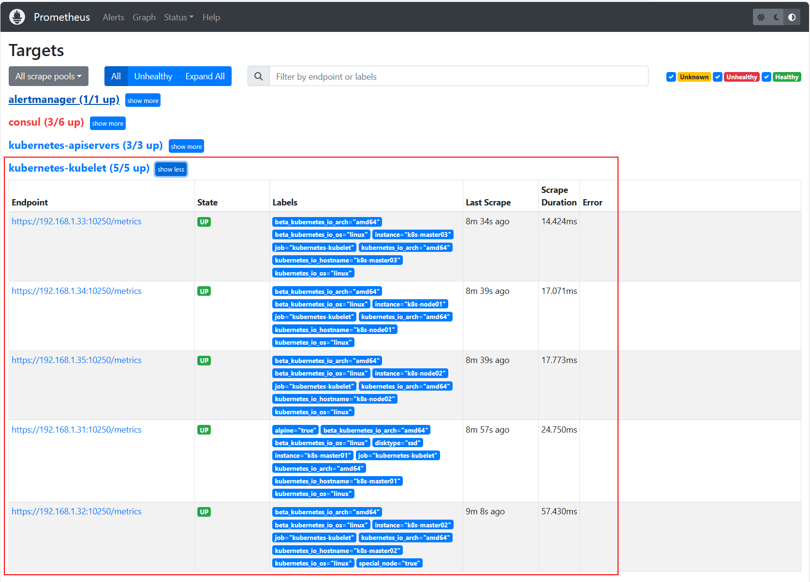Click the kubernetes_io_hostname="k8s-master02" label
This screenshot has width=810, height=582.
tap(338, 551)
